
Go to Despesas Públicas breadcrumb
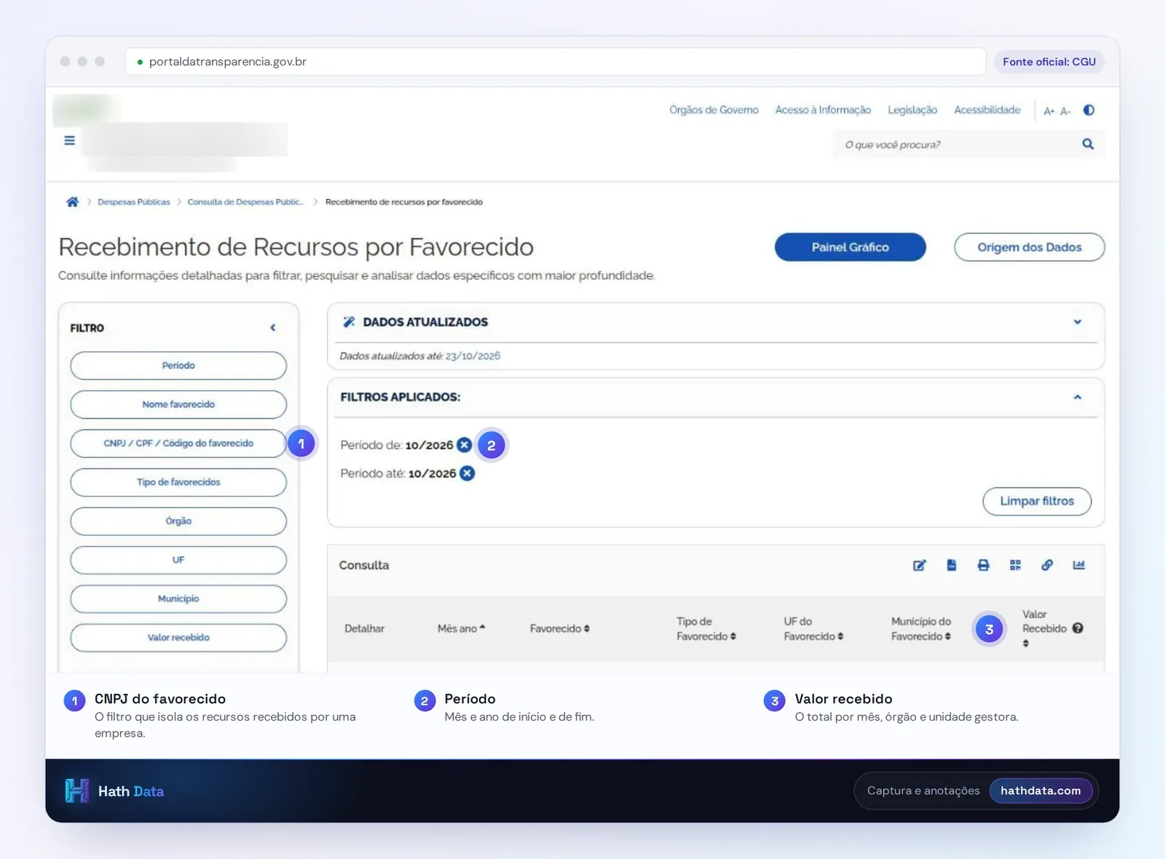(134, 202)
